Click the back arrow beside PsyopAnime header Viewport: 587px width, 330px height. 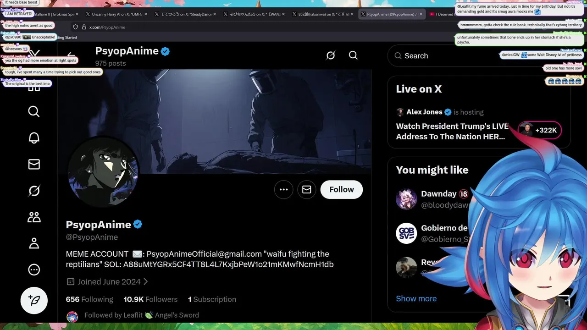click(x=71, y=55)
